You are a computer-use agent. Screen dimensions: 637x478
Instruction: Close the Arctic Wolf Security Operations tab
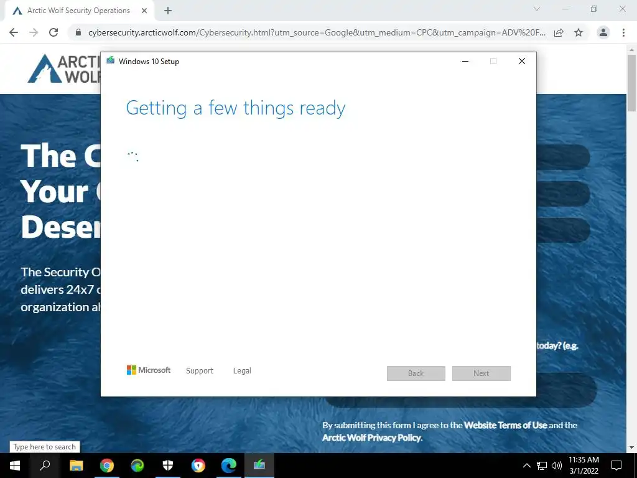click(144, 11)
